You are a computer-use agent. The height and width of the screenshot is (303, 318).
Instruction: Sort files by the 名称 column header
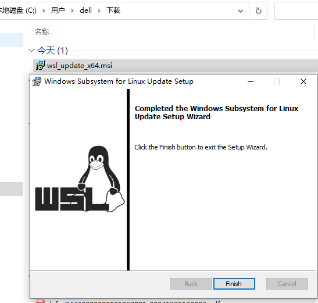(x=42, y=32)
